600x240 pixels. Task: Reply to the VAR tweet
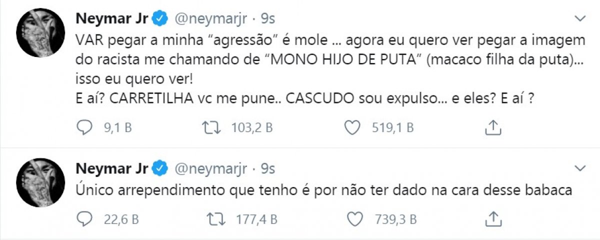(x=83, y=128)
